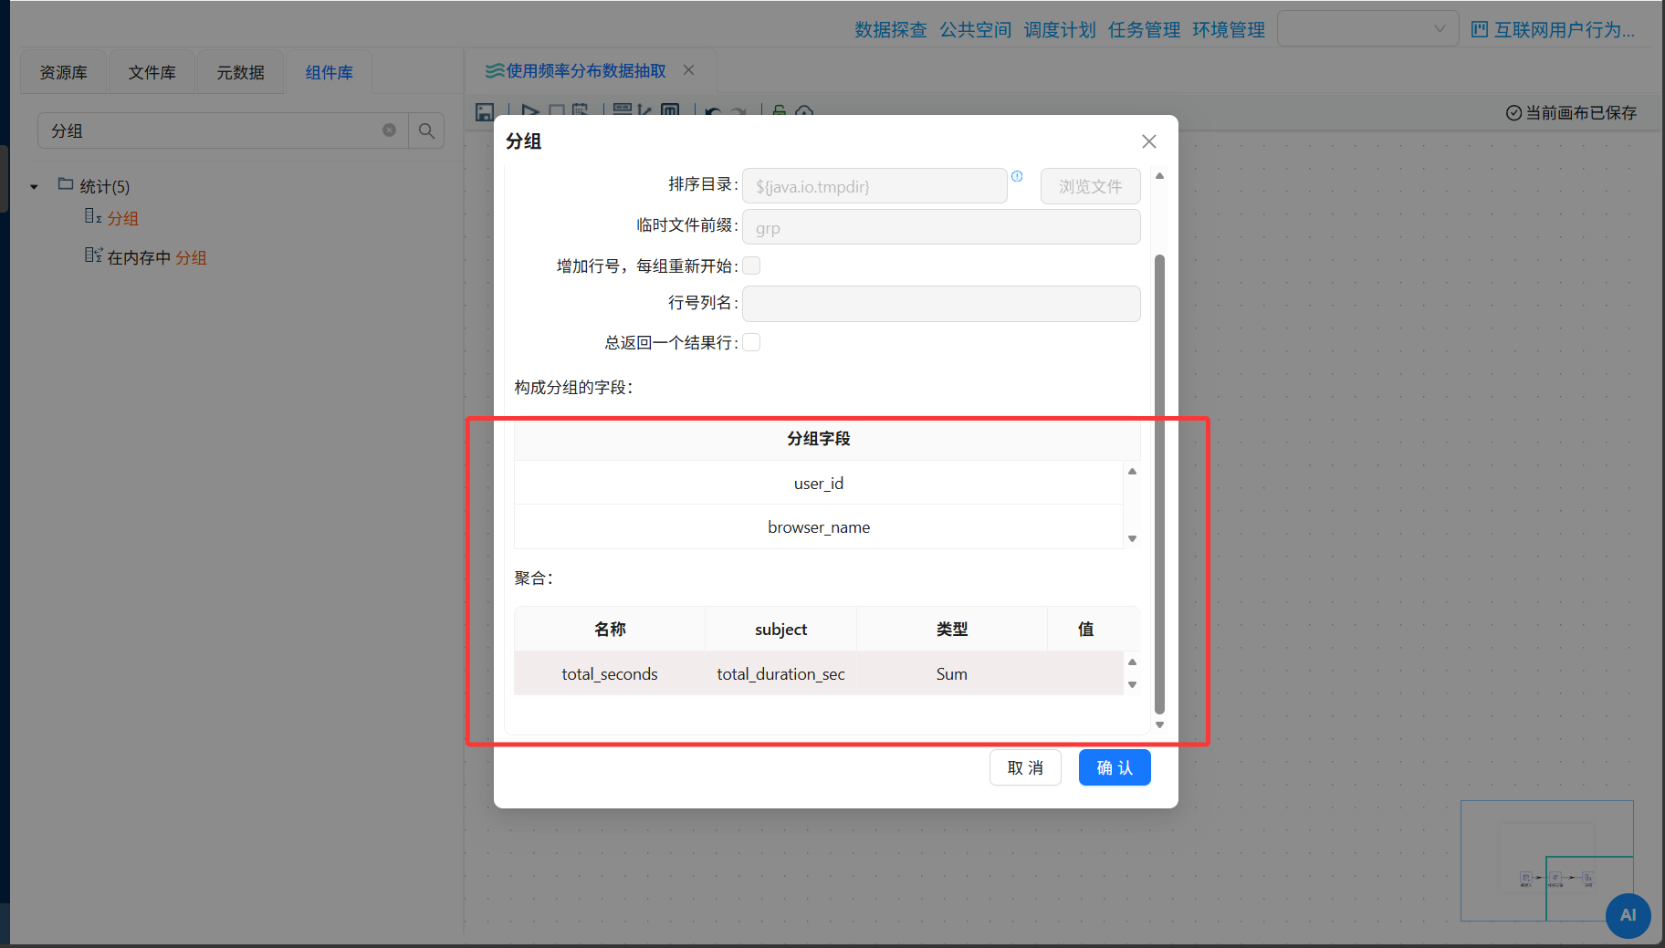Viewport: 1665px width, 948px height.
Task: Open the 互联网用户行为 project link
Action: point(1564,30)
